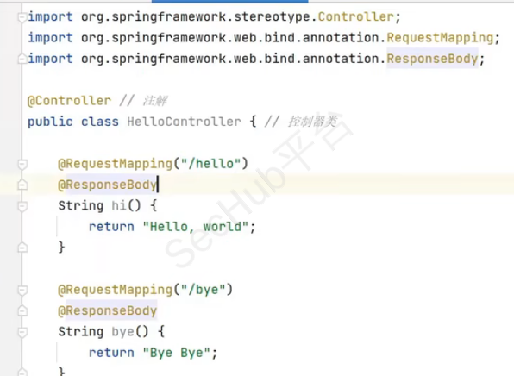This screenshot has height=376, width=514.
Task: Click the RequestMapping import class name
Action: 440,38
